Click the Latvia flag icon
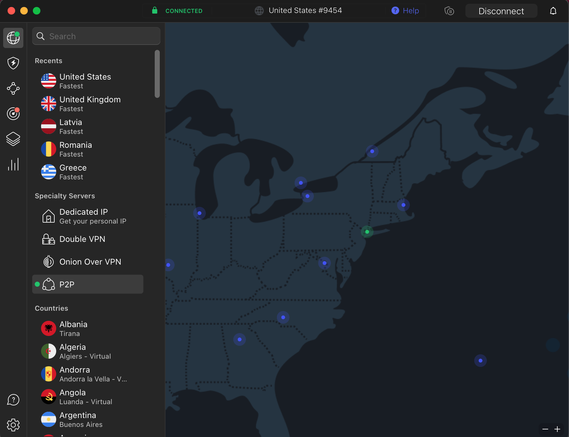The image size is (569, 437). 49,126
